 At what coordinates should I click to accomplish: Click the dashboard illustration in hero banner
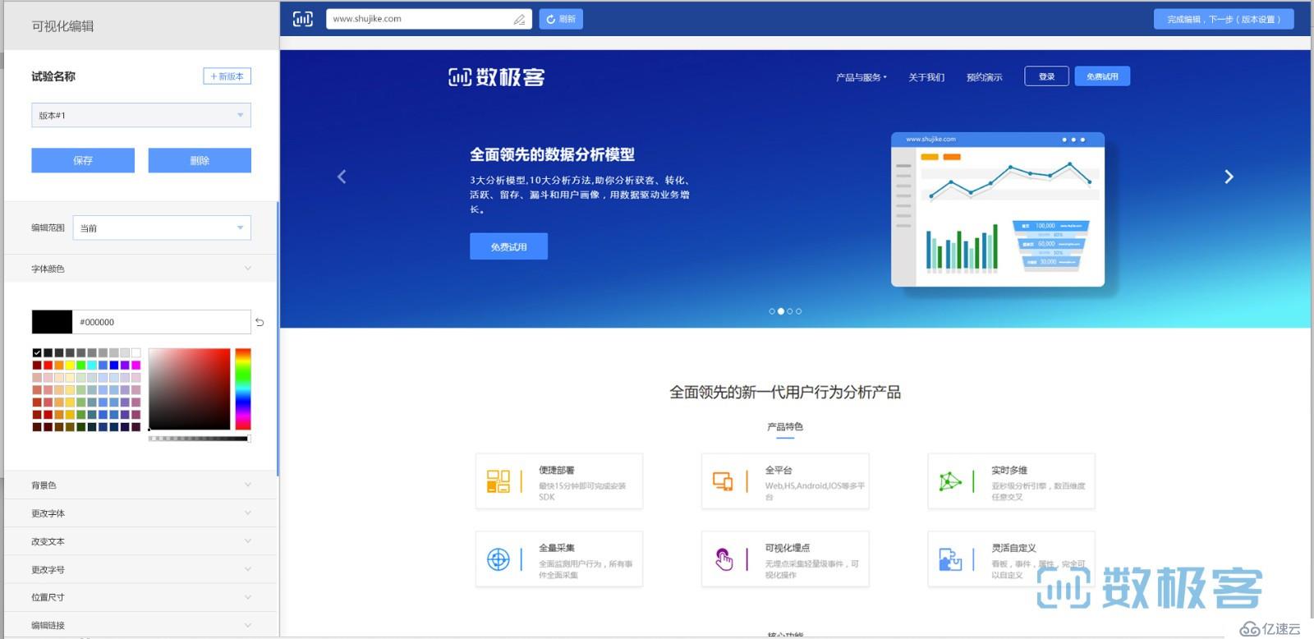(x=998, y=209)
